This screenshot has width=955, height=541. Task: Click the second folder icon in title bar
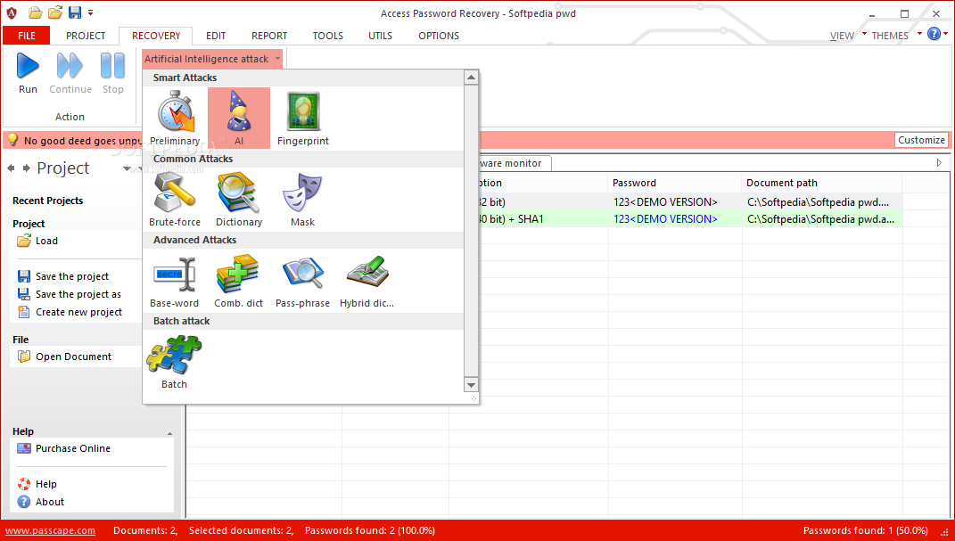55,12
